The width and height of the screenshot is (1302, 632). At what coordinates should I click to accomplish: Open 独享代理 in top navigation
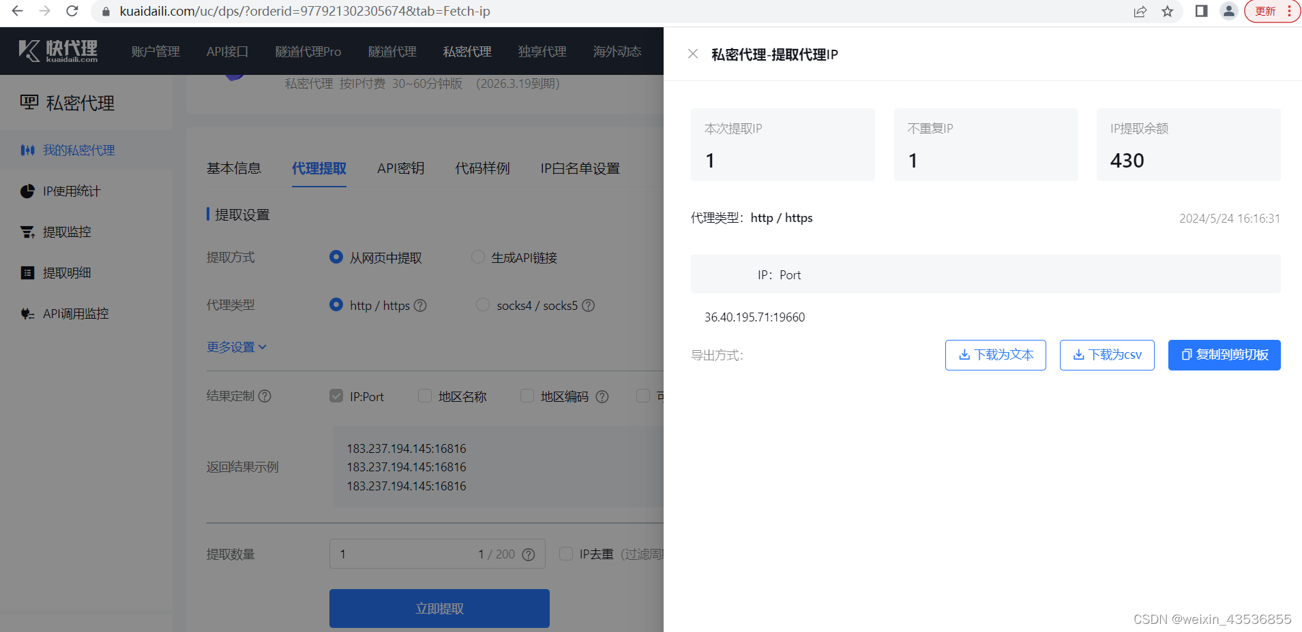click(x=542, y=52)
